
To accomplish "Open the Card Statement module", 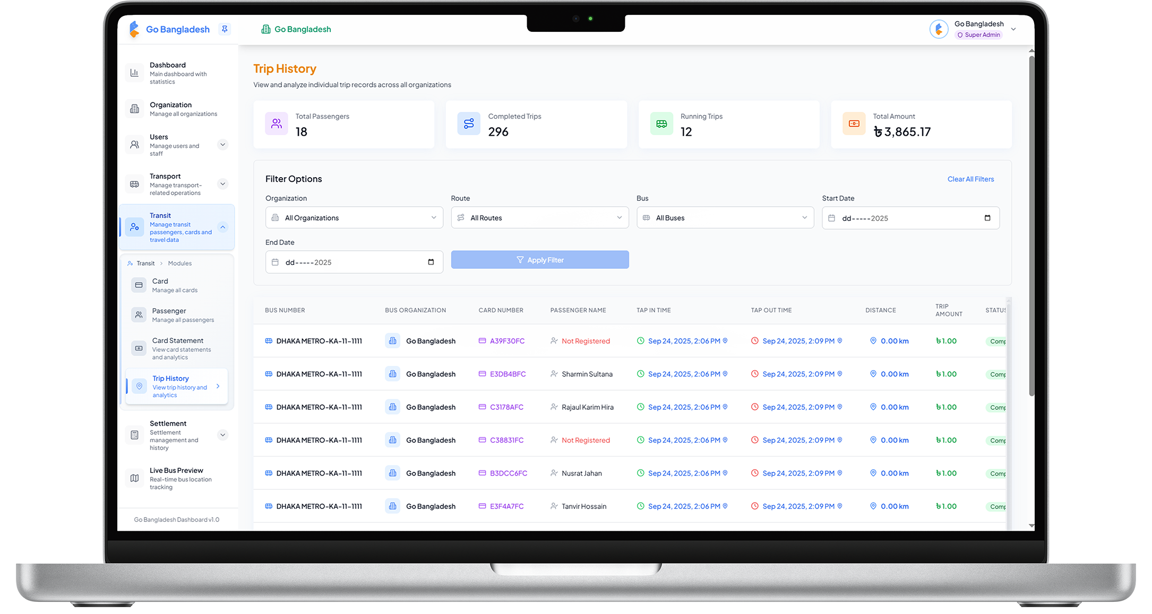I will [178, 348].
